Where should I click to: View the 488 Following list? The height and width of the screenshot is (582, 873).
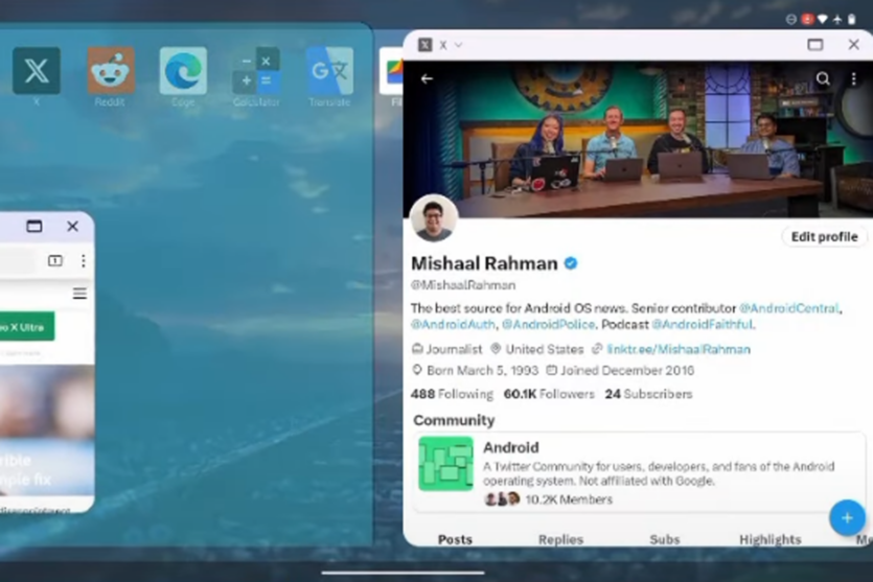pos(452,394)
